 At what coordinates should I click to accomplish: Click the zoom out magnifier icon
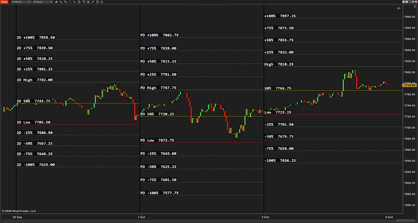pos(70,2)
